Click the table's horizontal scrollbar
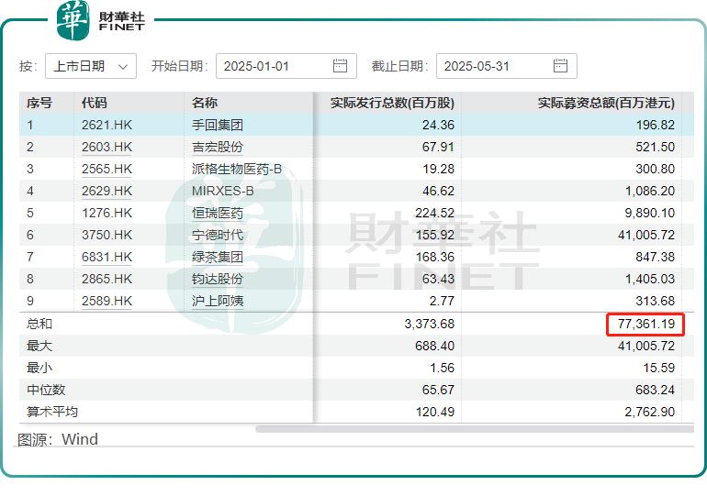 pyautogui.click(x=475, y=429)
